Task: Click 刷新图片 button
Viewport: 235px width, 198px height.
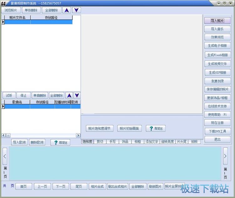Action: (x=155, y=186)
